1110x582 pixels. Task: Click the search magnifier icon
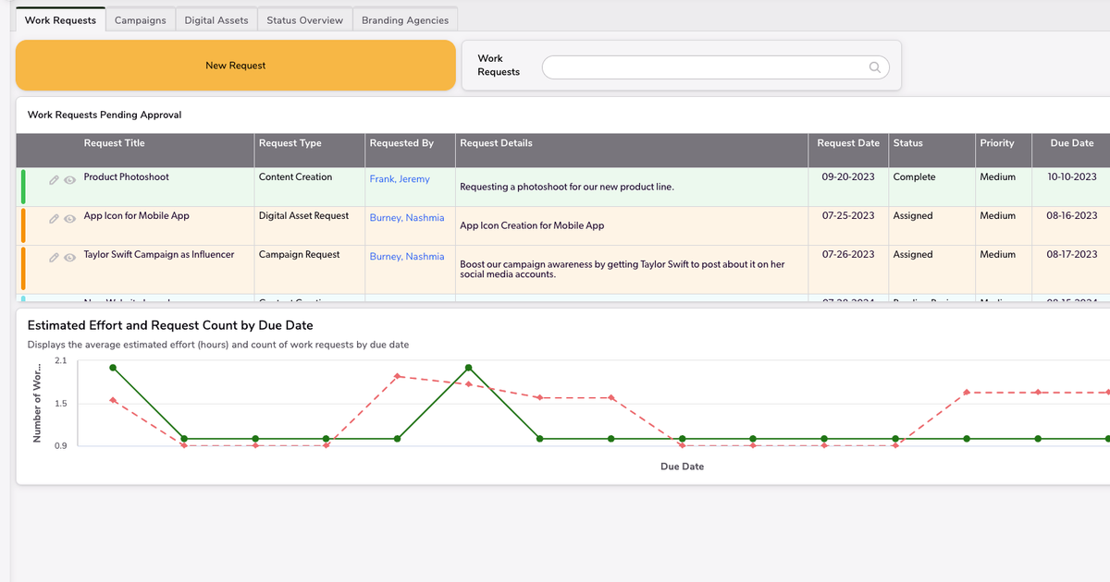coord(874,67)
